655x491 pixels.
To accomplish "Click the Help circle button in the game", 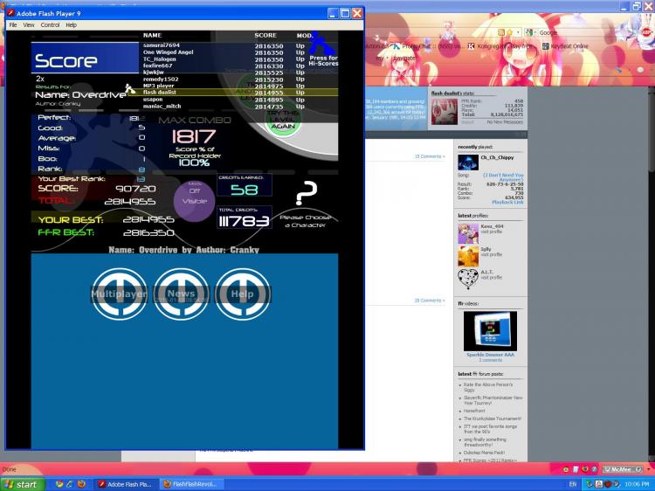I will 243,294.
